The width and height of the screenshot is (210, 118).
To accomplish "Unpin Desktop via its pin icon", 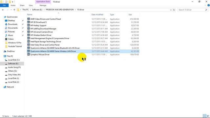I will [x=23, y=21].
